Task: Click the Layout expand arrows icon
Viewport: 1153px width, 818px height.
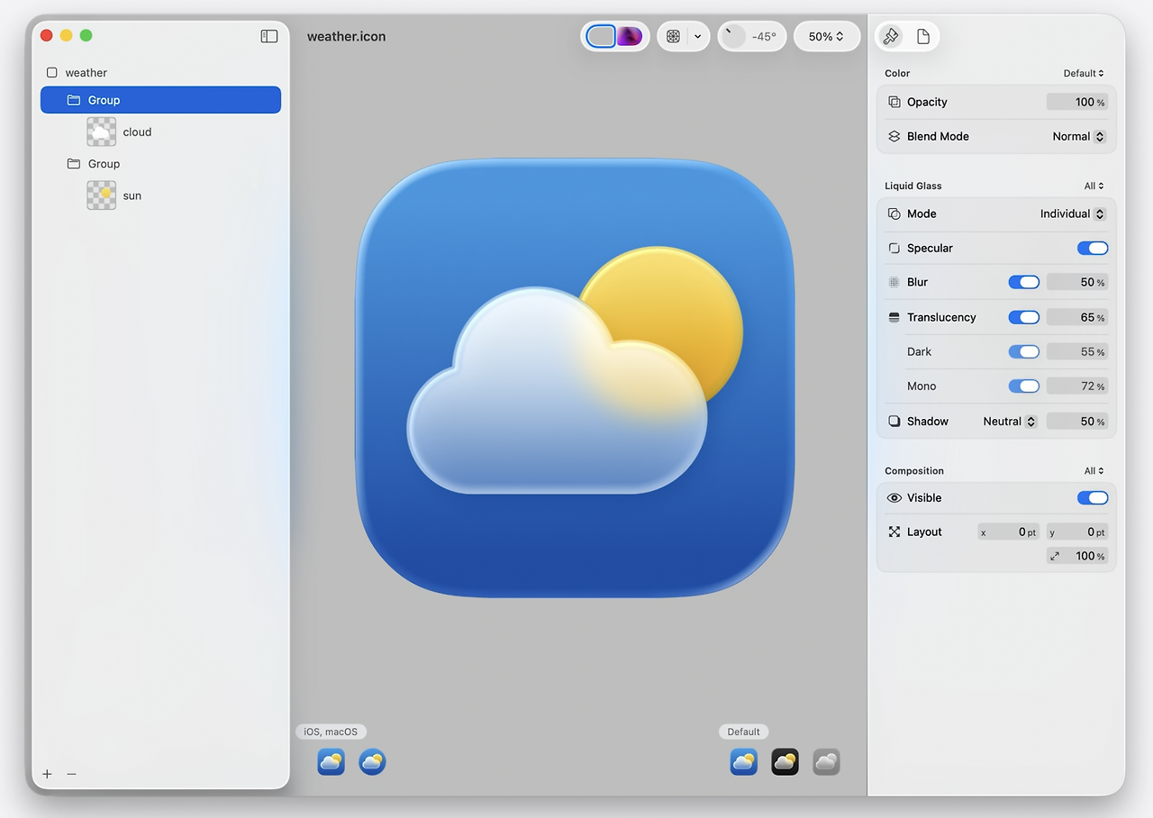Action: coord(894,532)
